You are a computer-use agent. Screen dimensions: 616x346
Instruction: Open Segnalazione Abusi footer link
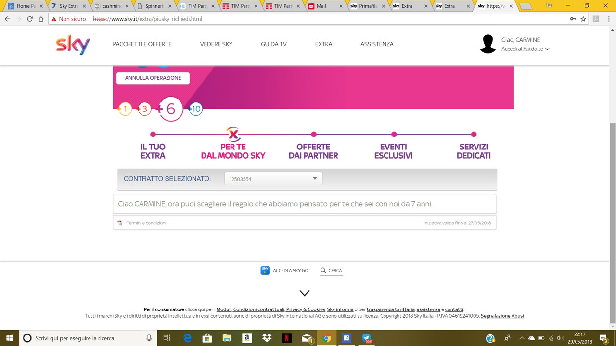click(x=502, y=316)
